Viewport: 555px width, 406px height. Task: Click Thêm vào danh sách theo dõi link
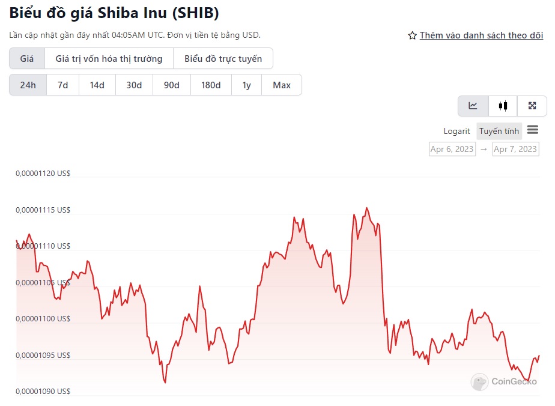pos(481,35)
